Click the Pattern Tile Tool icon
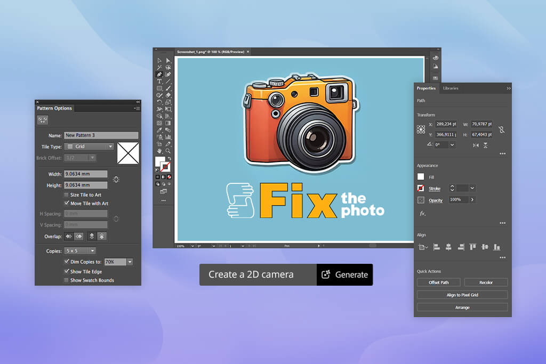 (x=43, y=120)
